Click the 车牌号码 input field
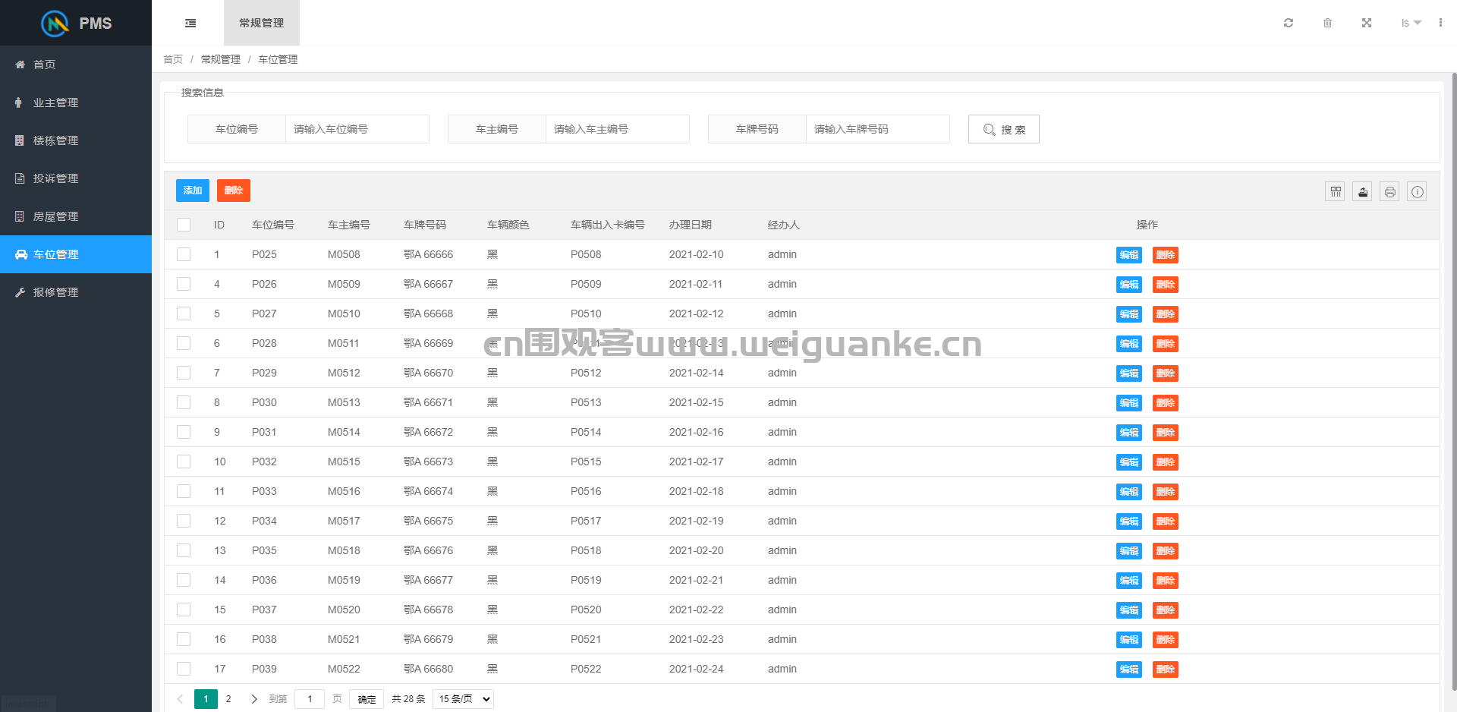Viewport: 1457px width, 712px height. [877, 129]
